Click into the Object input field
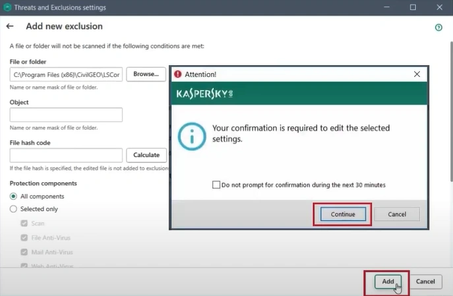This screenshot has height=296, width=453. (x=66, y=114)
